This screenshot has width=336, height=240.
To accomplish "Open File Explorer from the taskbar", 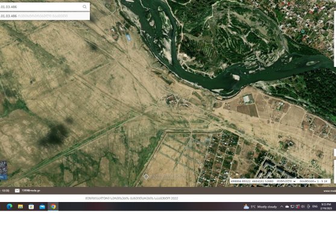I will click(21, 207).
